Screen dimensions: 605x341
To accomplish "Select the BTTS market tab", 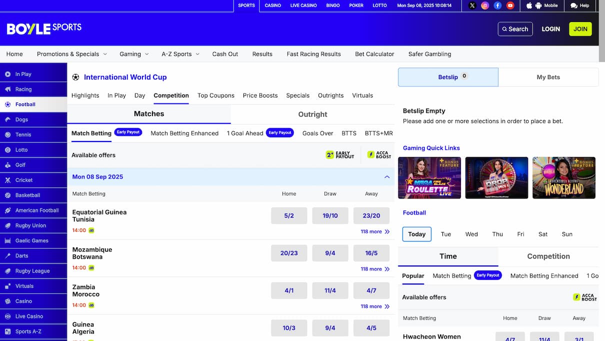I will [349, 133].
